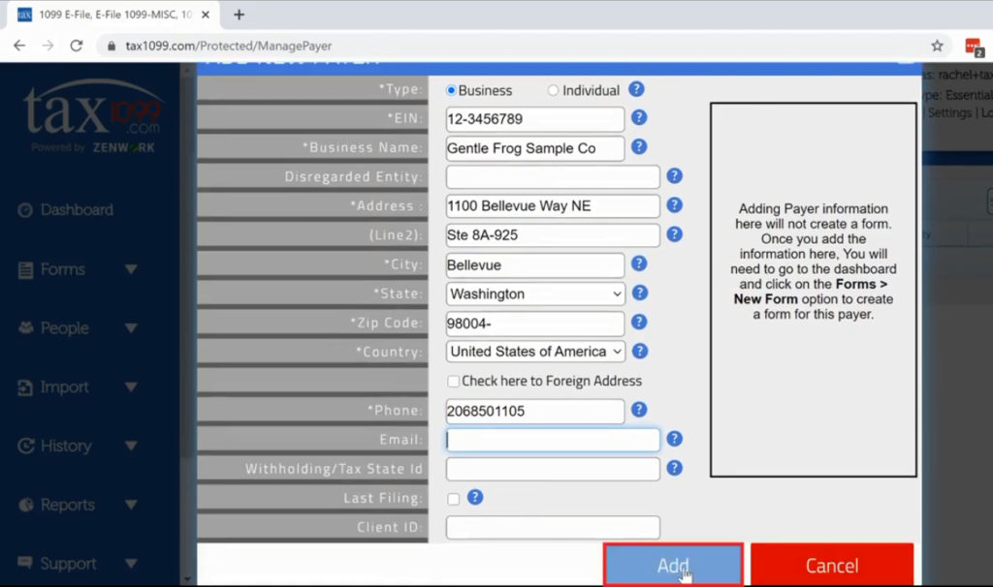Click the Add button to save the payer
993x587 pixels.
[673, 565]
